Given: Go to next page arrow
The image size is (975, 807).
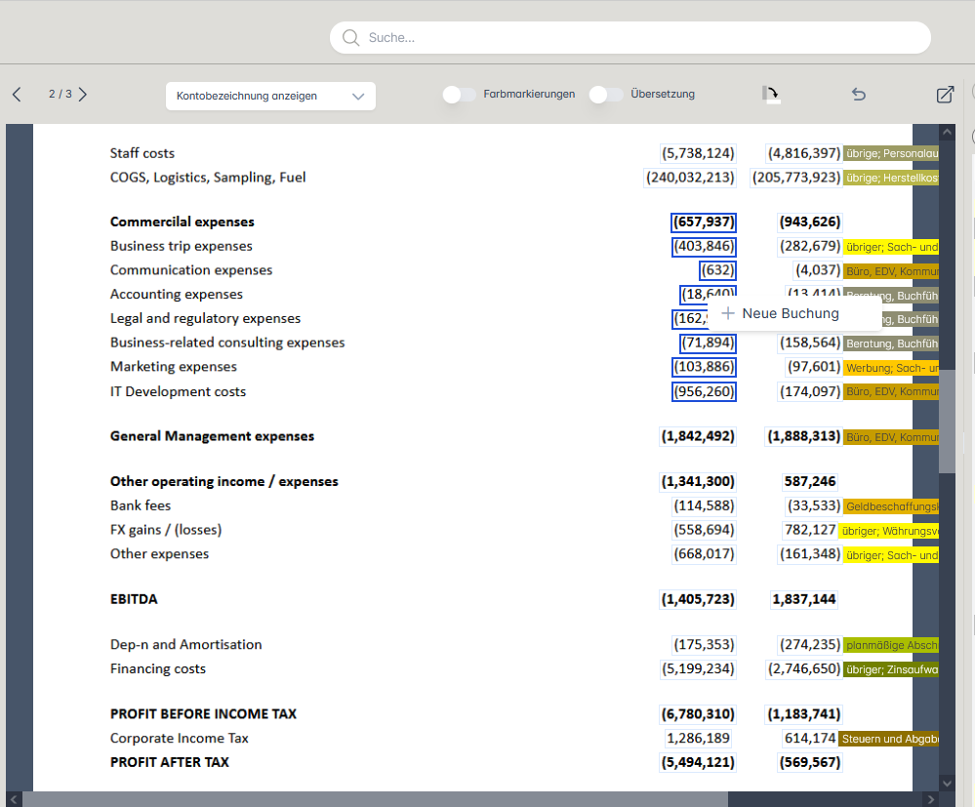Looking at the screenshot, I should [83, 95].
